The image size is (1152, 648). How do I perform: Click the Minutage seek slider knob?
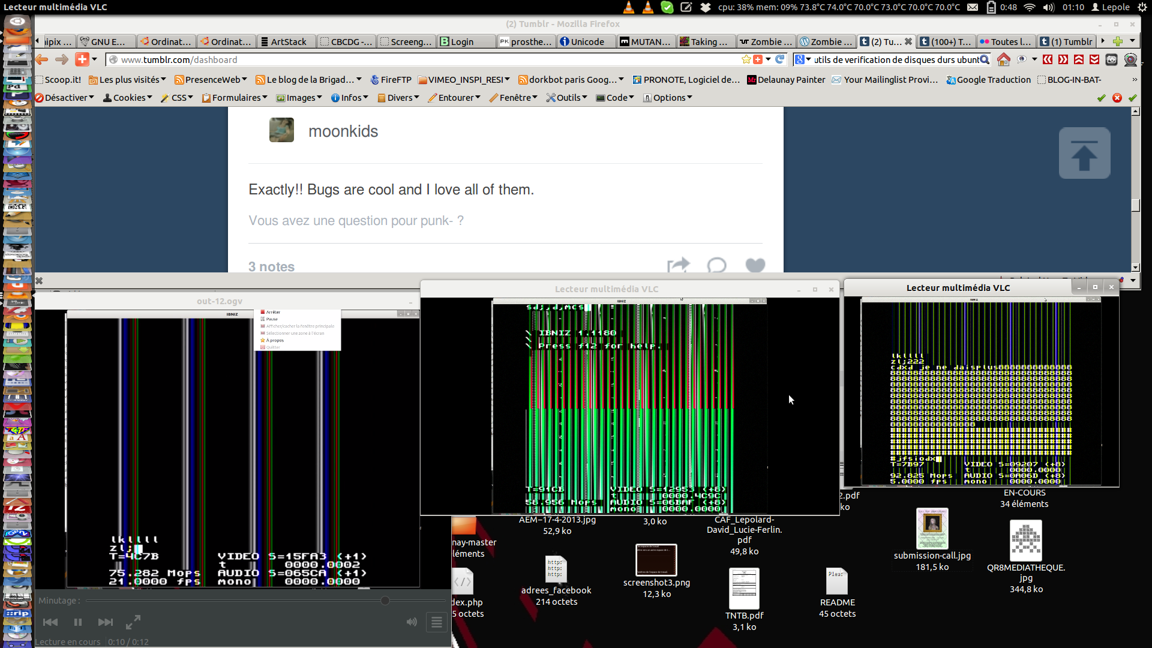click(x=385, y=601)
